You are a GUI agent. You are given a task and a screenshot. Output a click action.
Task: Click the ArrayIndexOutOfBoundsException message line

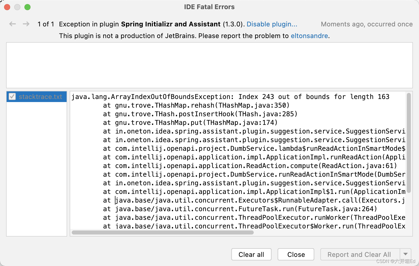click(230, 97)
